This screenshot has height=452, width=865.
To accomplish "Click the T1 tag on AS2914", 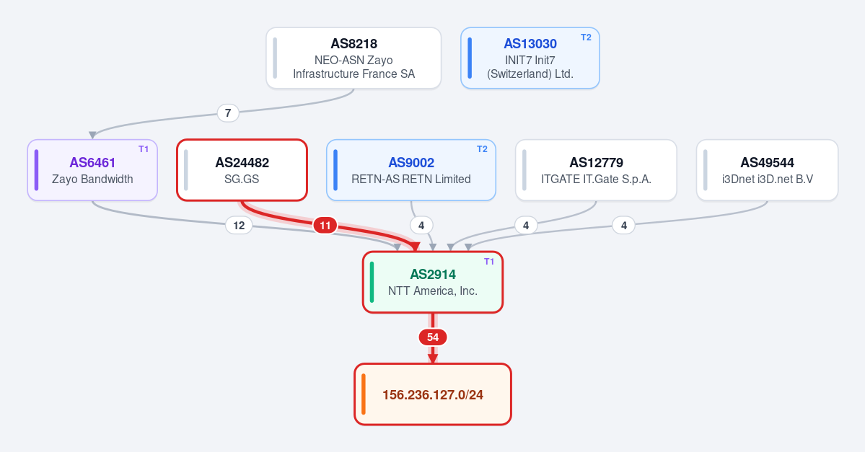I will pyautogui.click(x=488, y=262).
